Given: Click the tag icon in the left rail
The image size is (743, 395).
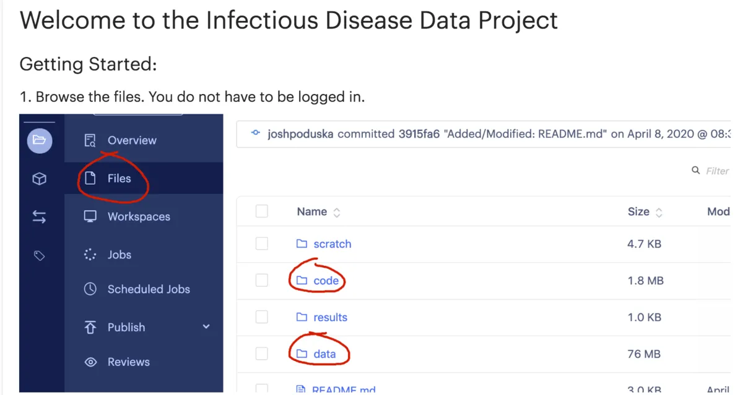Looking at the screenshot, I should click(x=39, y=255).
